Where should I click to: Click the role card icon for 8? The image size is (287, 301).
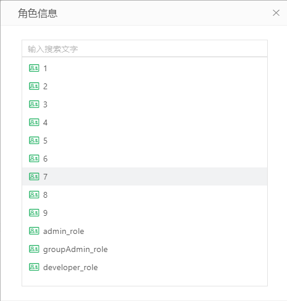[x=34, y=195]
